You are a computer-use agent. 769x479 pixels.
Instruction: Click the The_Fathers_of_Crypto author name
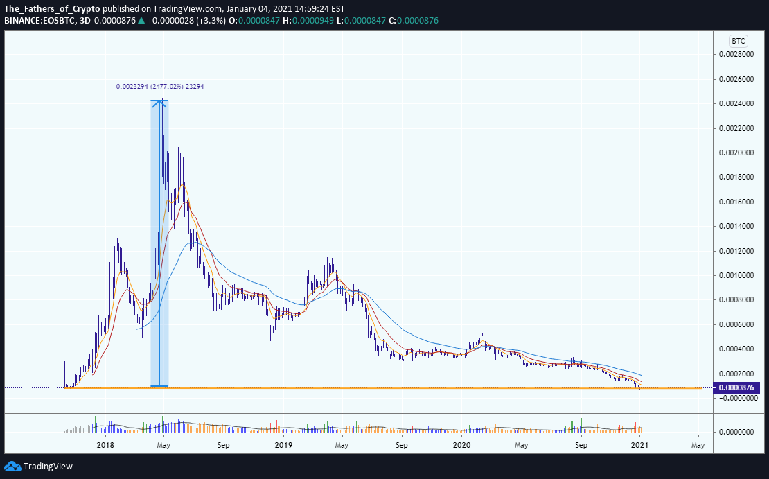point(52,9)
